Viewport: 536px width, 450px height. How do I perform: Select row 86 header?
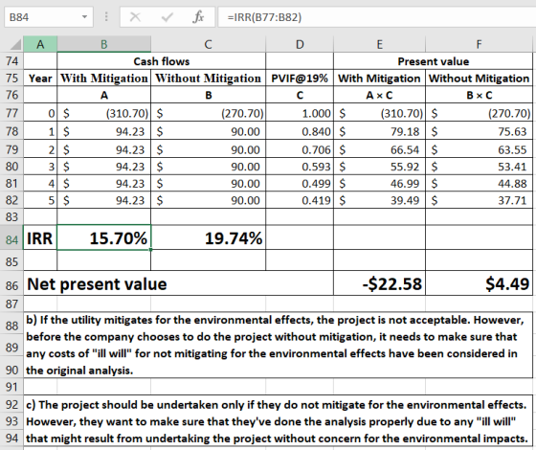coord(11,284)
